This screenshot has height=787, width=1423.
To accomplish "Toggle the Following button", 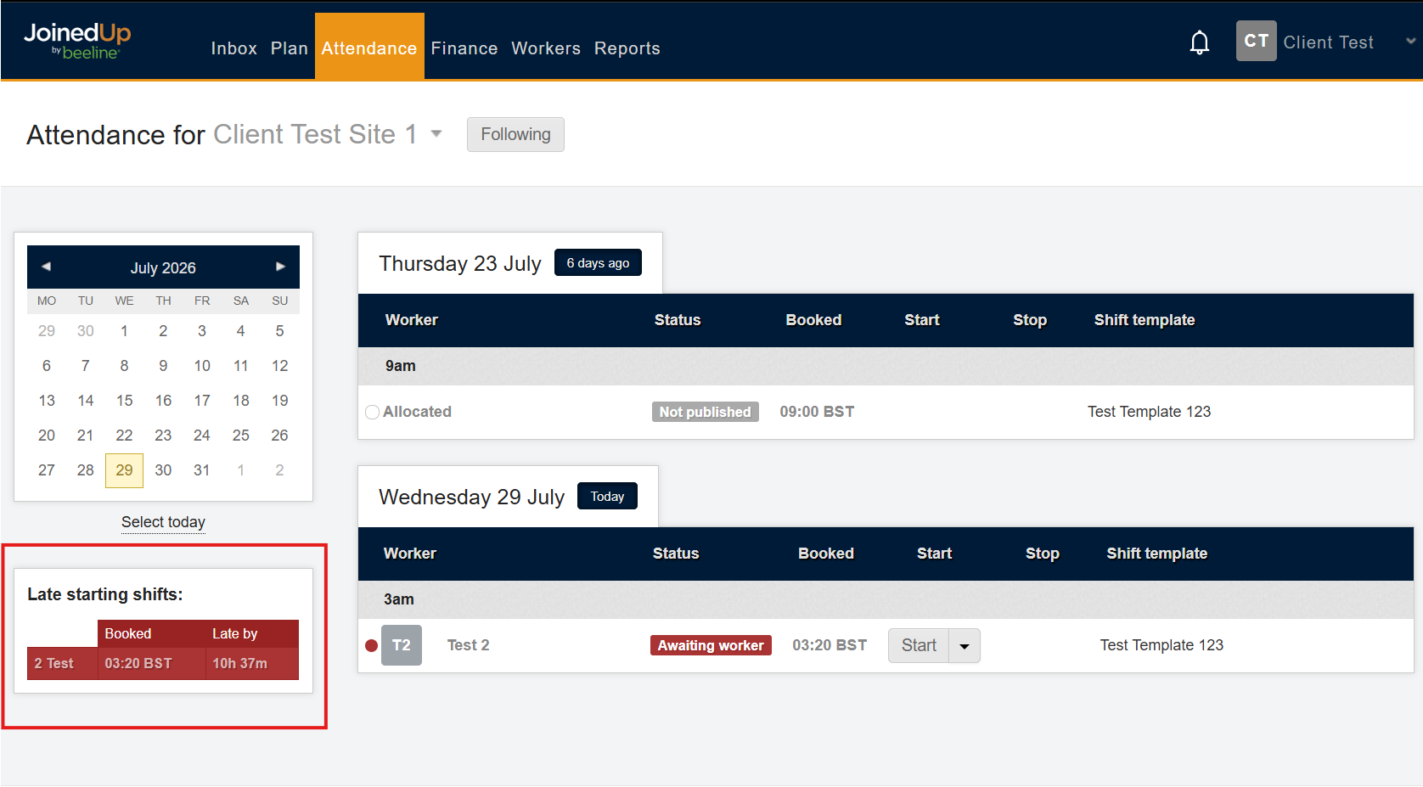I will coord(515,134).
